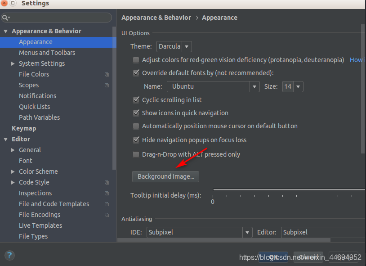Open the Editor antialiasing Subpixel dropdown
The width and height of the screenshot is (366, 266).
click(323, 232)
